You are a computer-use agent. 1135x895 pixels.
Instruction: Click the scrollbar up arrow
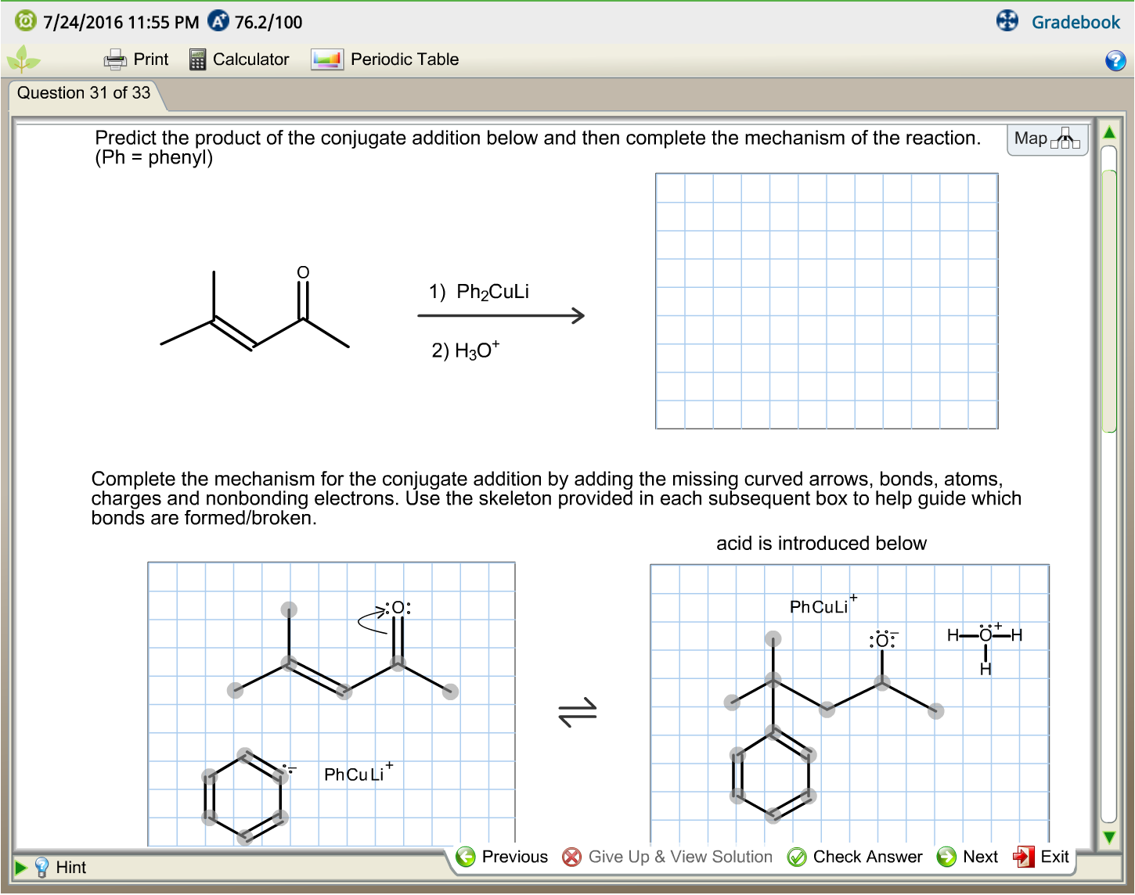pyautogui.click(x=1109, y=132)
